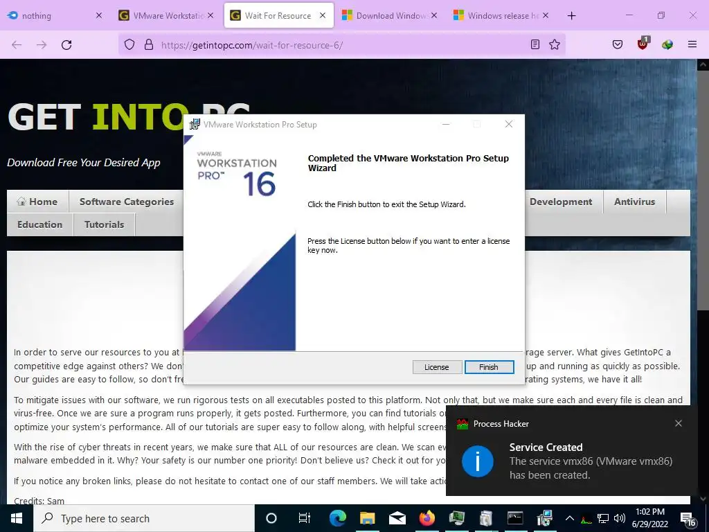Minimize the VMware Workstation Pro Setup dialog
This screenshot has height=532, width=709.
[x=446, y=125]
